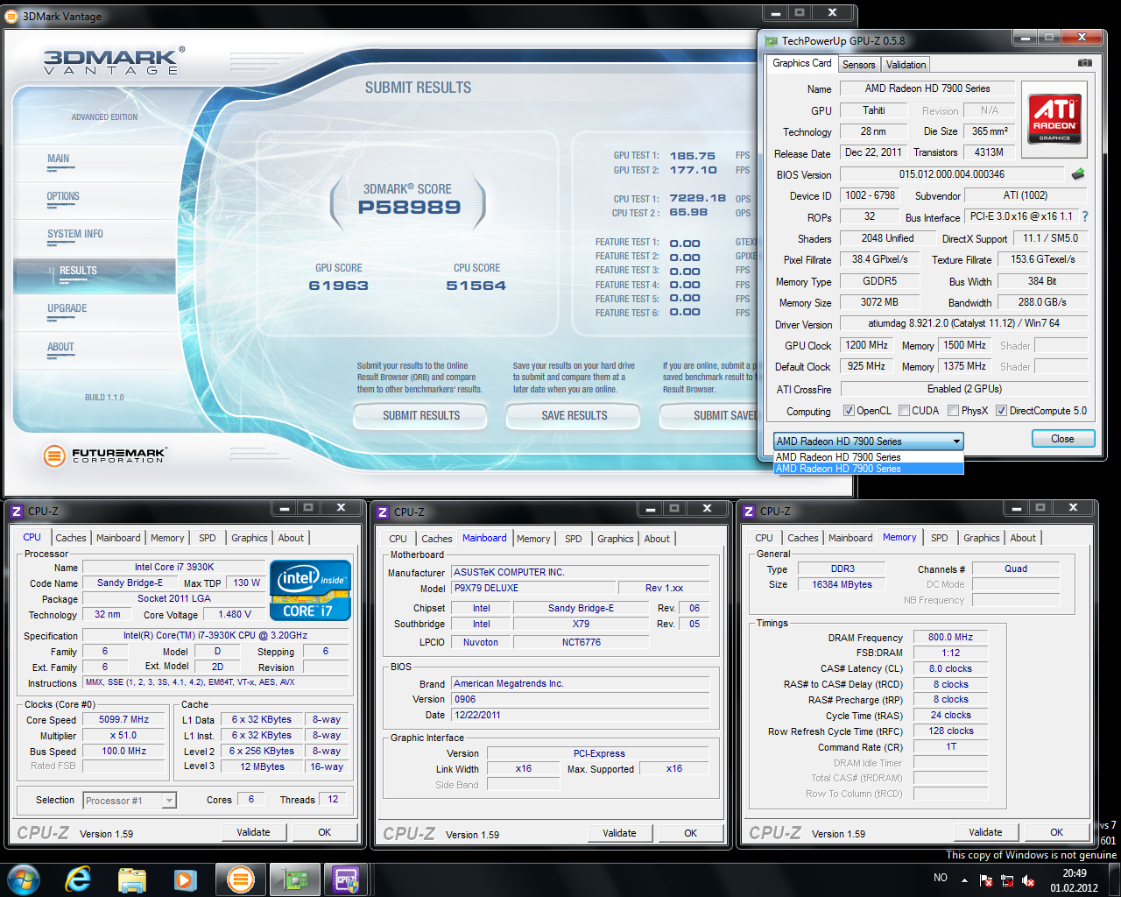
Task: Click DRAM Frequency 800.0 MHz value
Action: click(x=950, y=637)
